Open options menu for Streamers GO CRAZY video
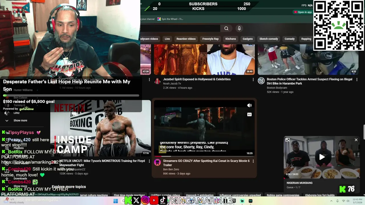 [253, 161]
